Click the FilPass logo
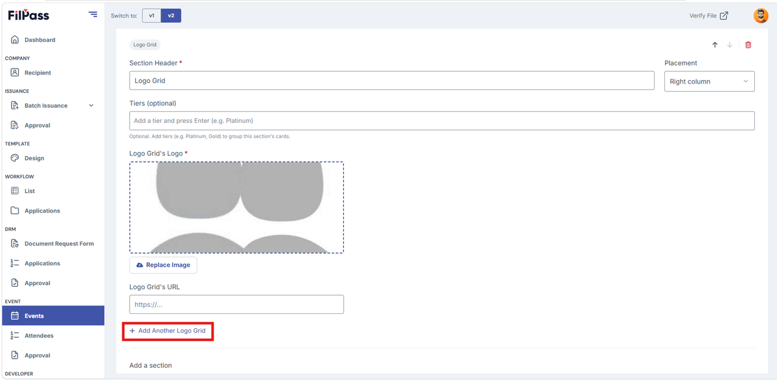 click(28, 15)
